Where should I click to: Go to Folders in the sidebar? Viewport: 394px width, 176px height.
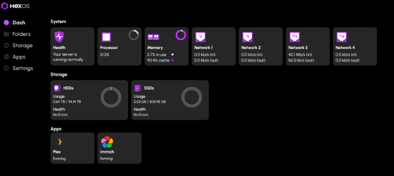point(21,34)
